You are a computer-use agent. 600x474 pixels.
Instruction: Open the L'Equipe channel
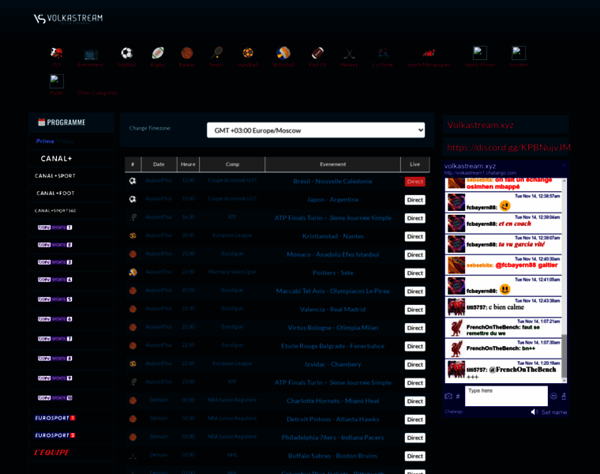[x=52, y=453]
